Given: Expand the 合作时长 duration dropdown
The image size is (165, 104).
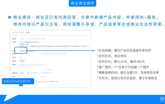Looking at the screenshot, I should tap(30, 54).
